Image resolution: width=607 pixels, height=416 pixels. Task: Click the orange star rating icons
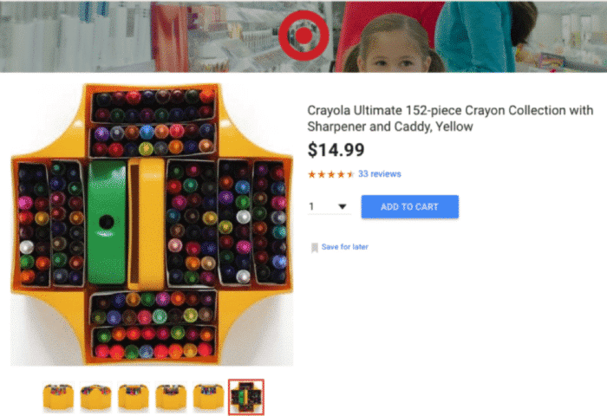331,174
